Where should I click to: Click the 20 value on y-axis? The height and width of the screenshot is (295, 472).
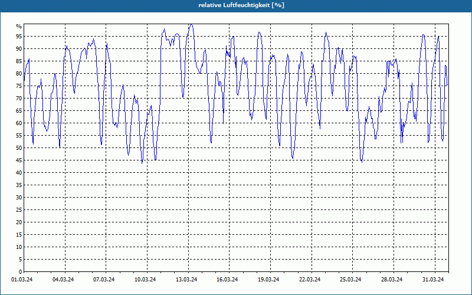pos(19,222)
